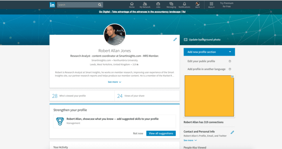Click the Your Activity heading
Screen dimensions: 282x149
pyautogui.click(x=61, y=147)
